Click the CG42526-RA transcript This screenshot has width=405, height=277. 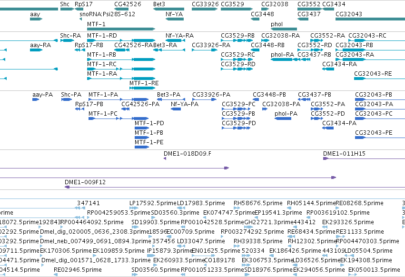click(x=122, y=50)
